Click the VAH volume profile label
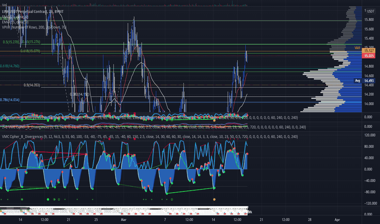 click(357, 48)
